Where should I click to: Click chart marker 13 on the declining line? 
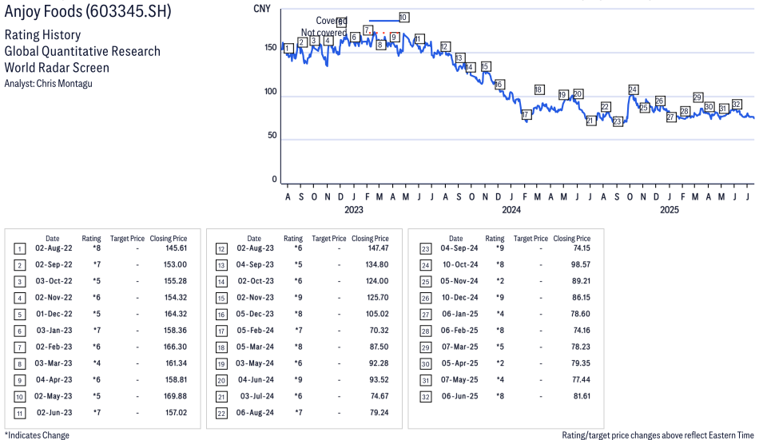459,57
